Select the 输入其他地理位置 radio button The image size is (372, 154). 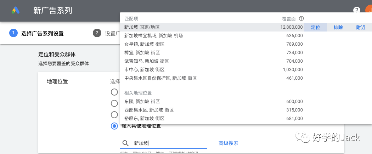(x=114, y=126)
